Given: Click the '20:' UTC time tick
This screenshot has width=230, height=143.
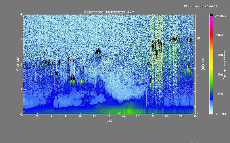Looking at the screenshot, I should pyautogui.click(x=167, y=116).
